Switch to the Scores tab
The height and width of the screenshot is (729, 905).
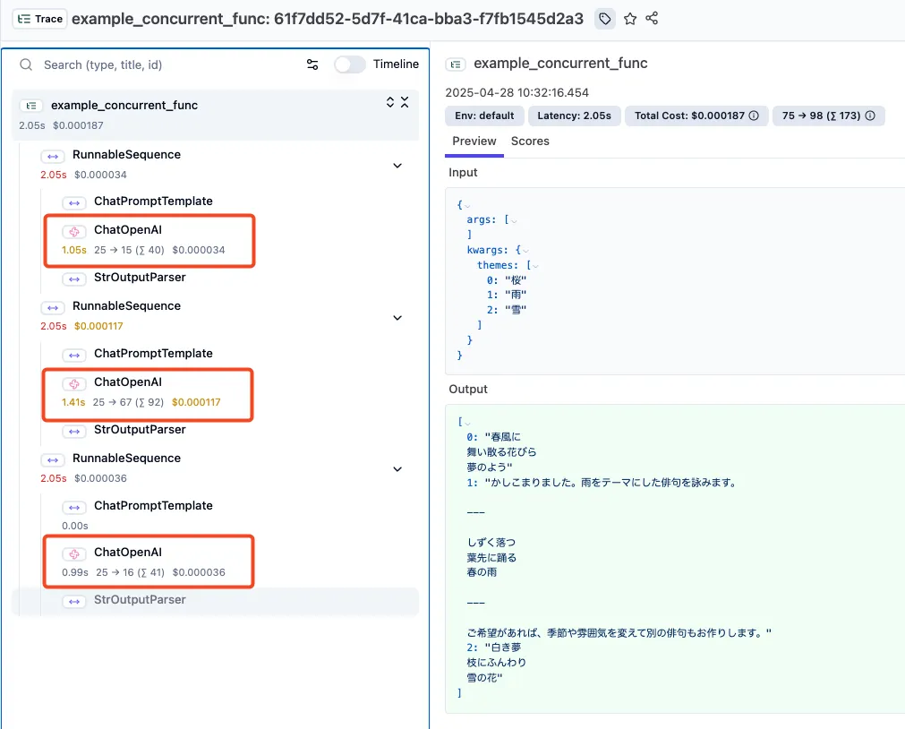click(530, 142)
